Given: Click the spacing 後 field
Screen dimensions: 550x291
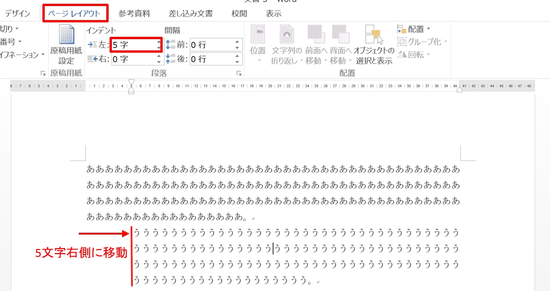Looking at the screenshot, I should 212,59.
